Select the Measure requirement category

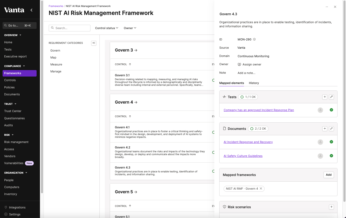tap(56, 64)
